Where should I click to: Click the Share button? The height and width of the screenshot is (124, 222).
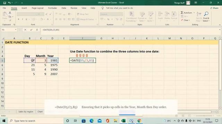tap(214, 8)
